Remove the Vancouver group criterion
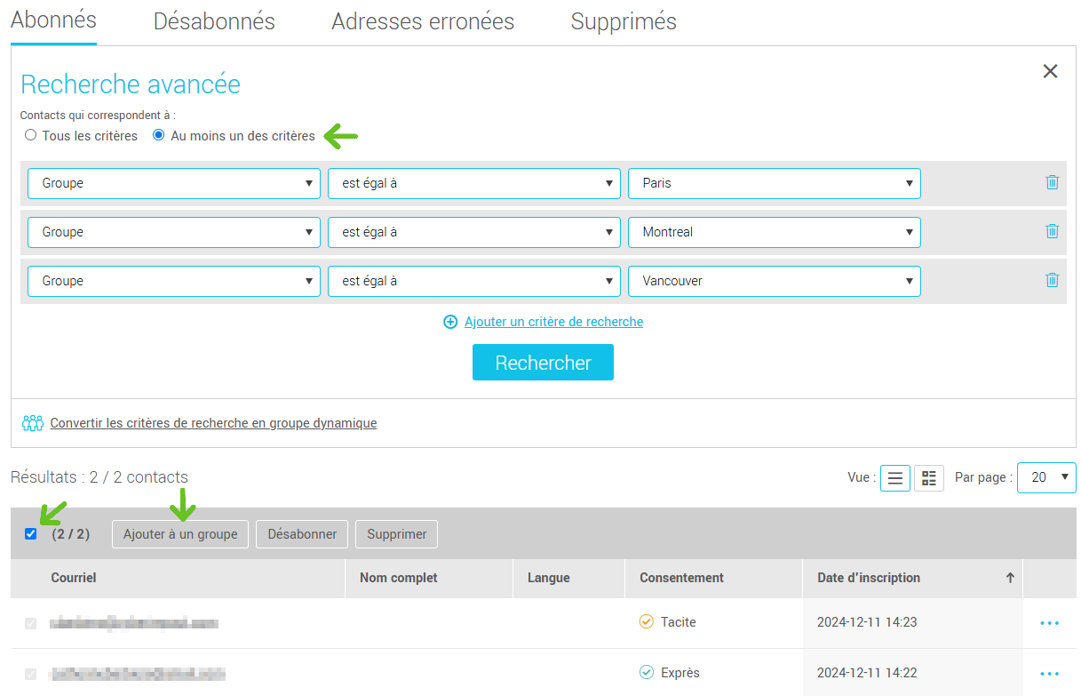This screenshot has width=1081, height=696. [x=1052, y=280]
